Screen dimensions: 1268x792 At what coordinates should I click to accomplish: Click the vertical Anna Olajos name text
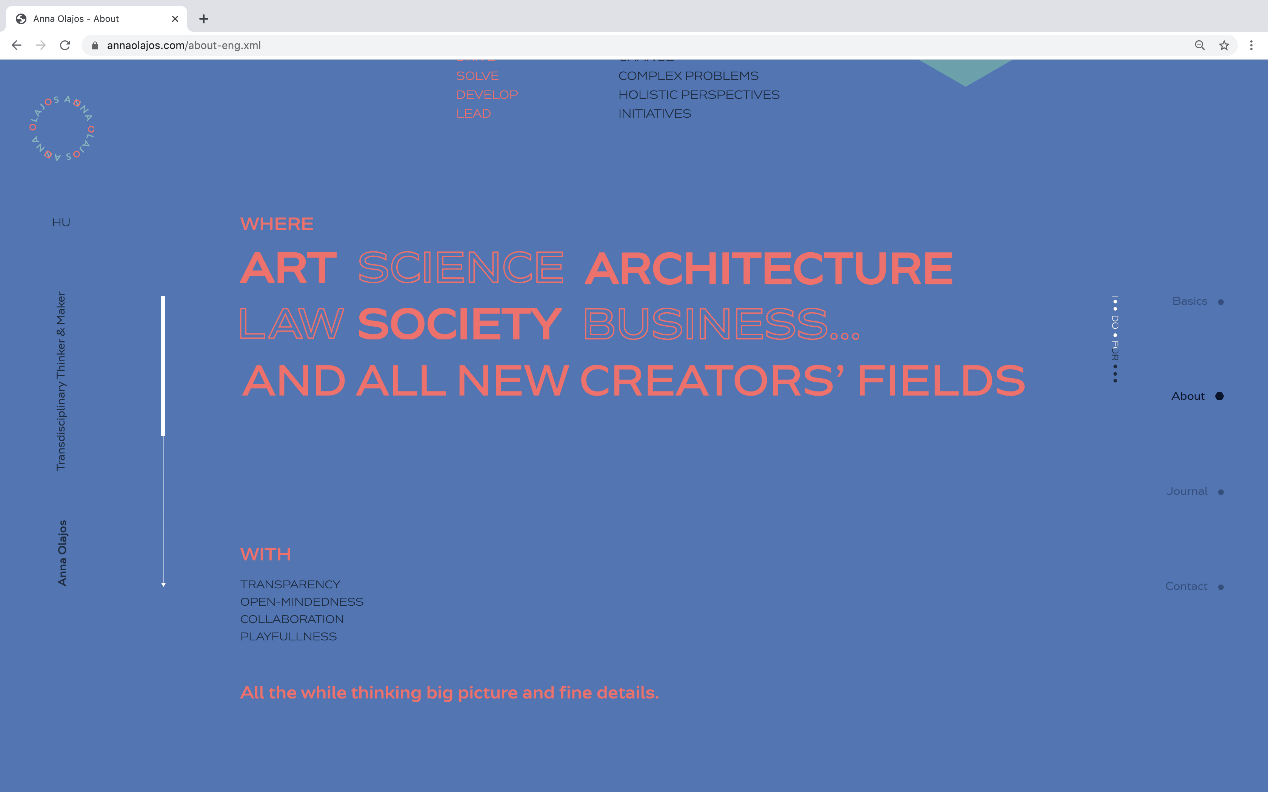tap(62, 553)
